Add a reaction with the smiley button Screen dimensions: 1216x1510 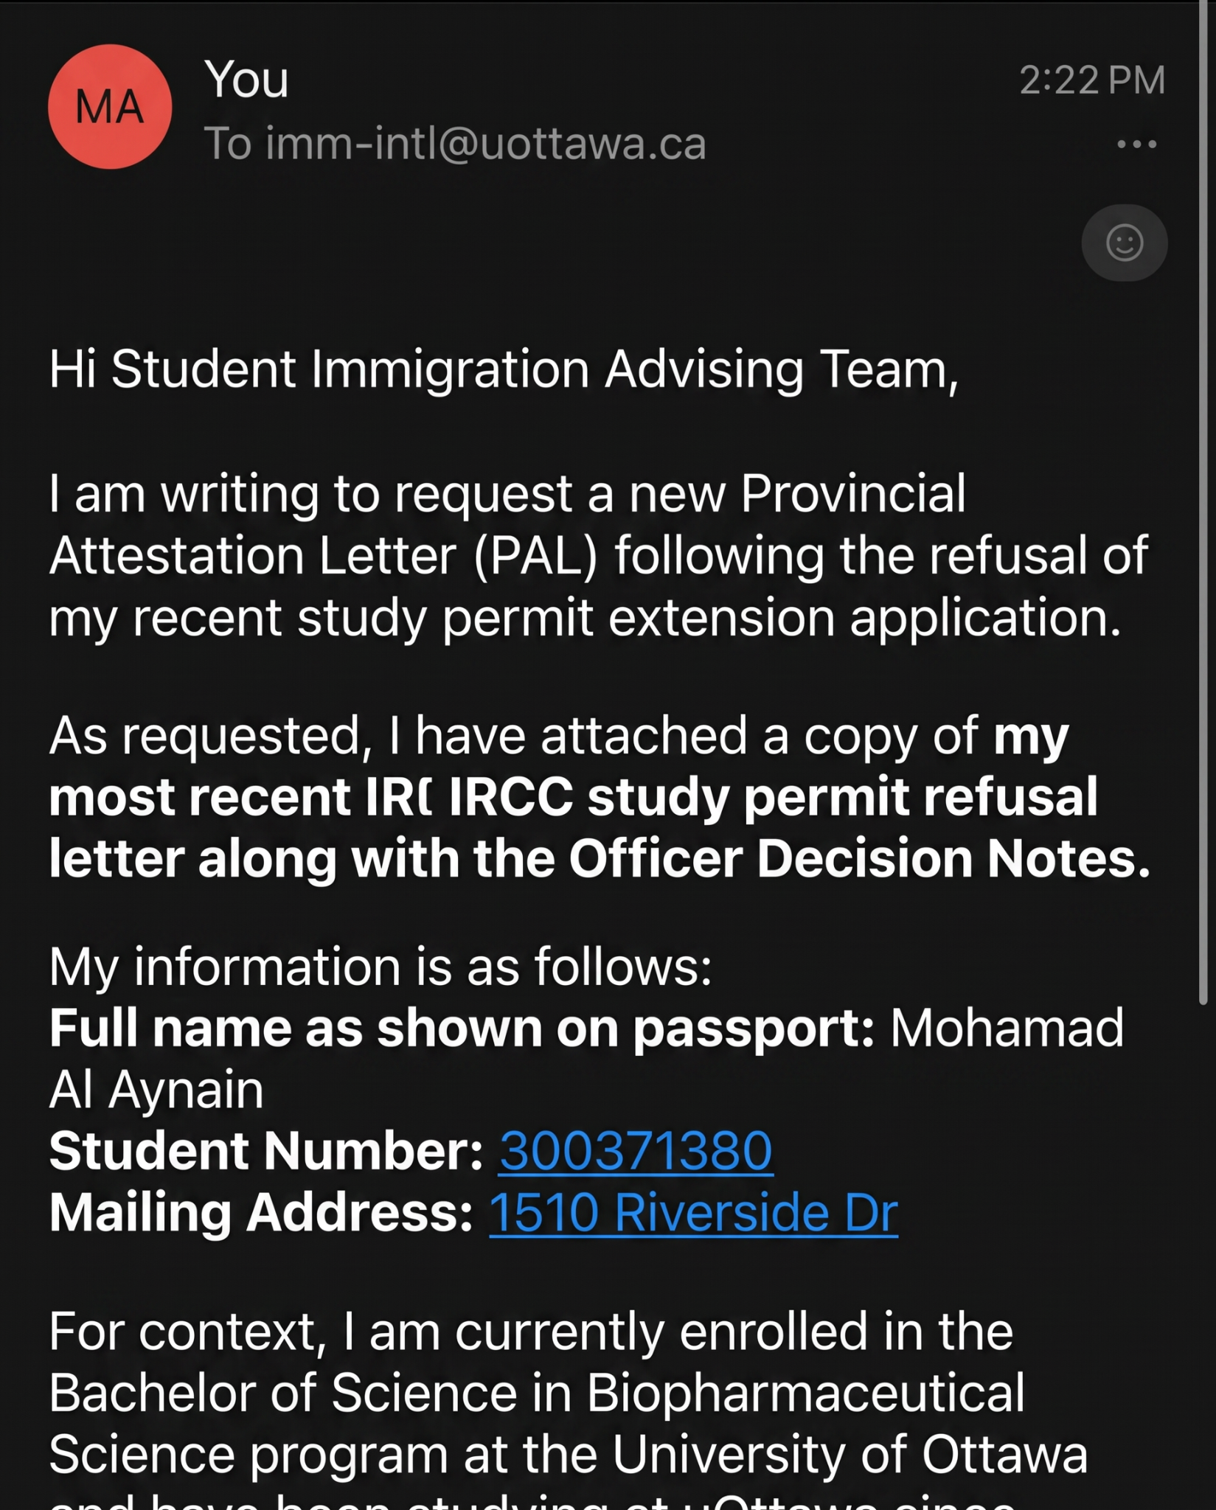coord(1125,243)
